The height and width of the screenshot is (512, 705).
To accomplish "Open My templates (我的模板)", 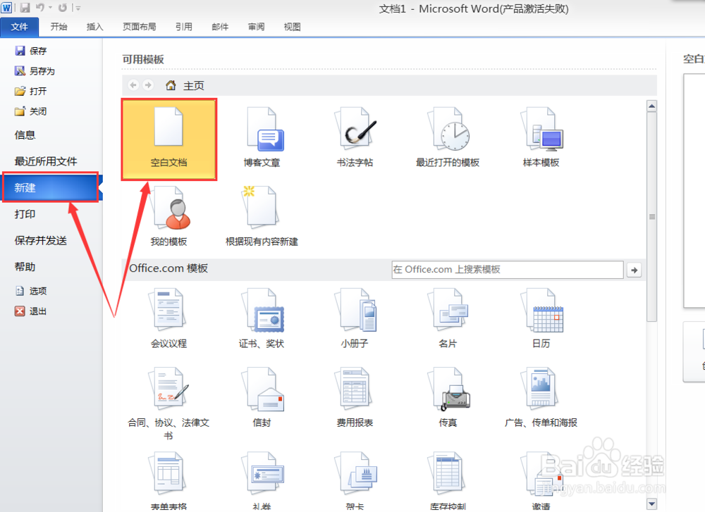I will tap(168, 217).
